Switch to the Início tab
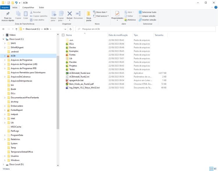218x171 pixels. pyautogui.click(x=15, y=8)
